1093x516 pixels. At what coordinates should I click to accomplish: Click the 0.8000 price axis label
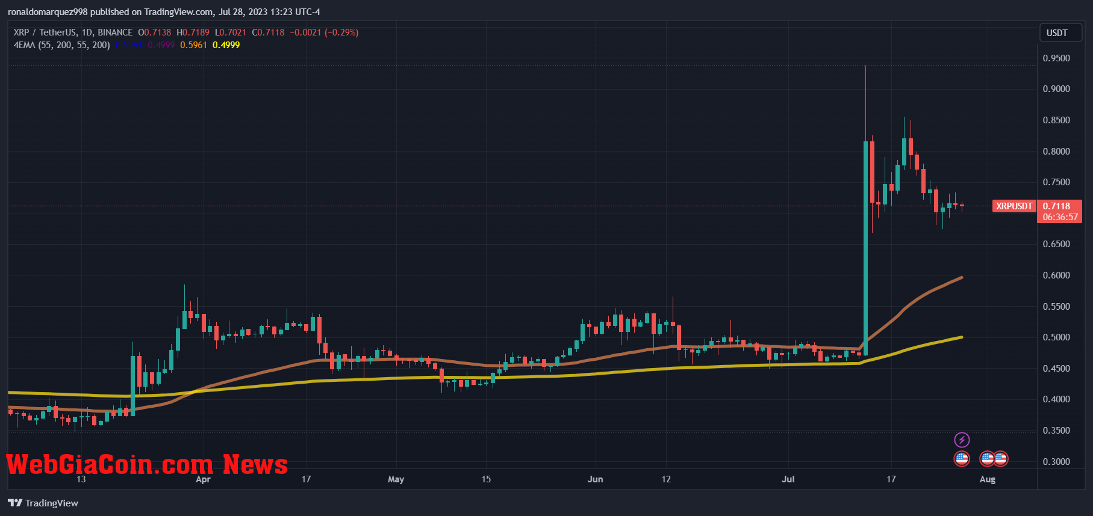(x=1056, y=152)
